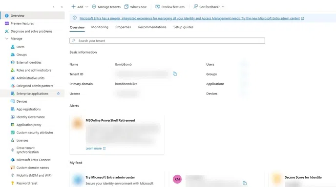Click the External Identities icon
This screenshot has width=336, height=187.
click(13, 62)
